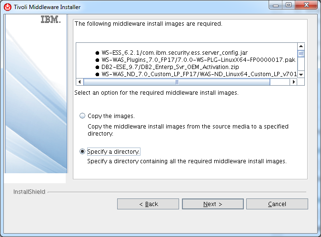
Task: Select the WS-WAS_ND_7.0_Custom_LP_FP17 entry
Action: (x=196, y=74)
